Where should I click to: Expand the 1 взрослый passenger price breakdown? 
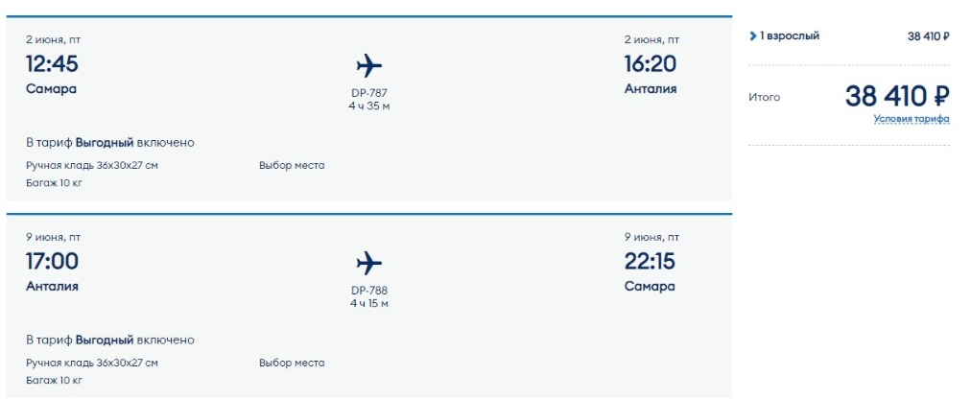(x=752, y=36)
